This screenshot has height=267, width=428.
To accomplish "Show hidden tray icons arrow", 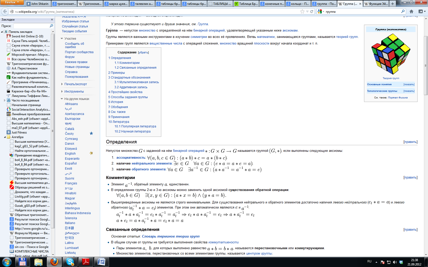I will tap(376, 262).
